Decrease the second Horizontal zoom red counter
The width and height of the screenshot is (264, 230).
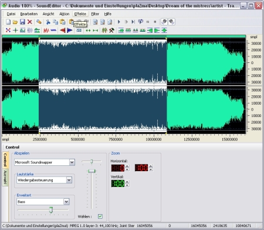tap(151, 169)
